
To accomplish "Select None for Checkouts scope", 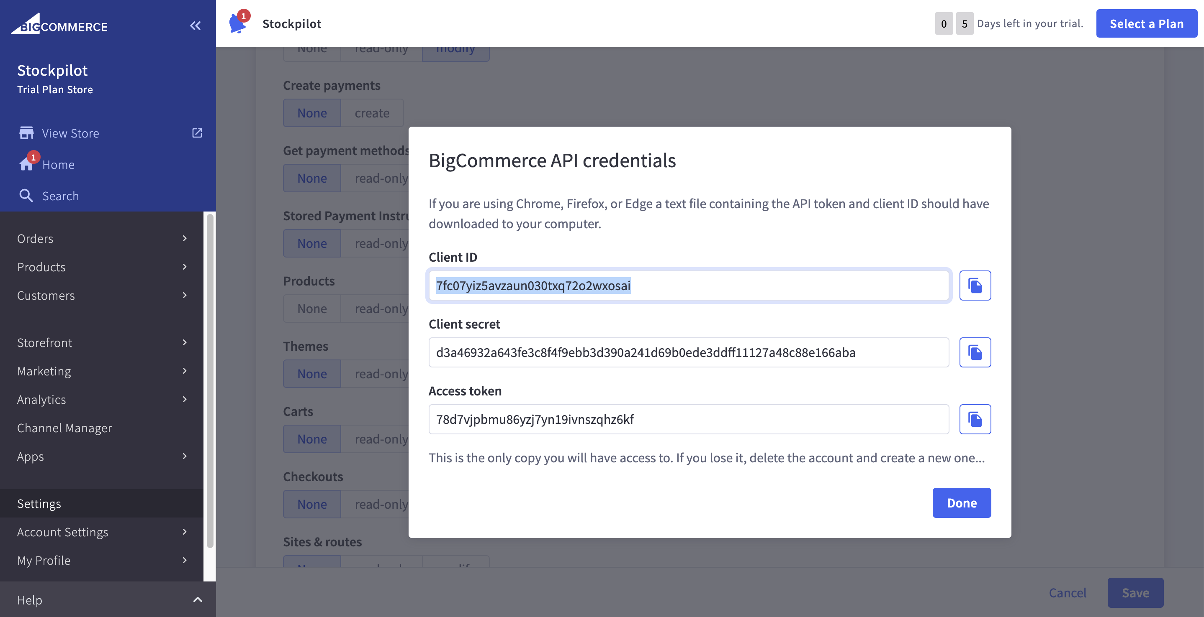I will tap(312, 504).
